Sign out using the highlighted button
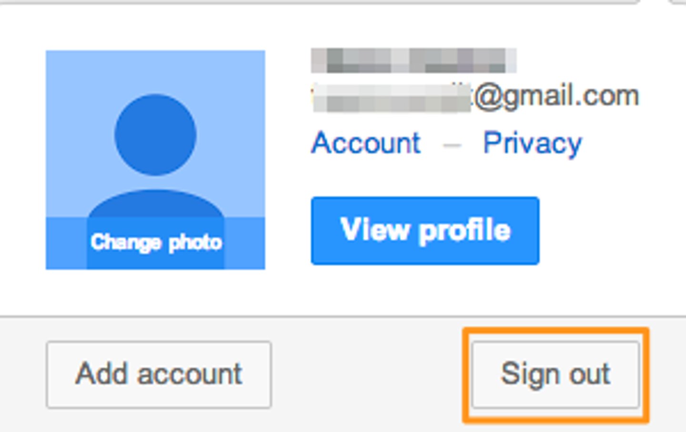The height and width of the screenshot is (432, 686). click(555, 374)
